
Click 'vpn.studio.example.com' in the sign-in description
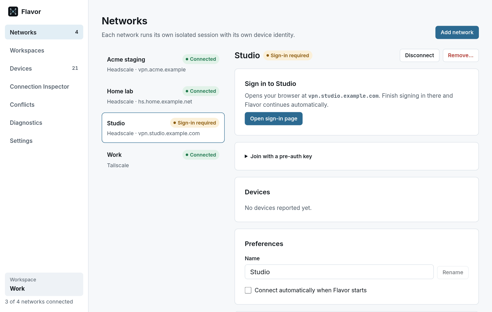click(343, 96)
